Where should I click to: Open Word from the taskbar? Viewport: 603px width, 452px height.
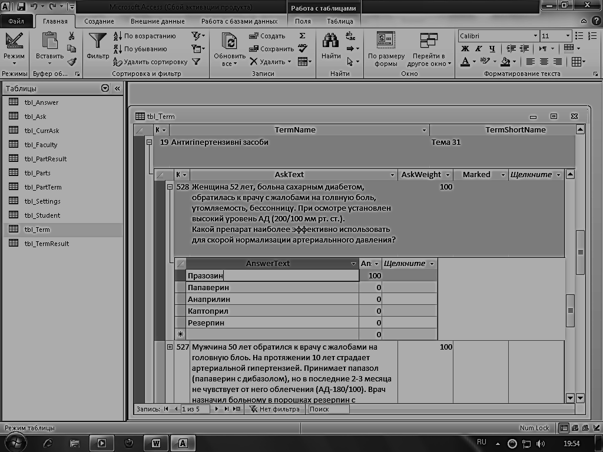pos(155,443)
